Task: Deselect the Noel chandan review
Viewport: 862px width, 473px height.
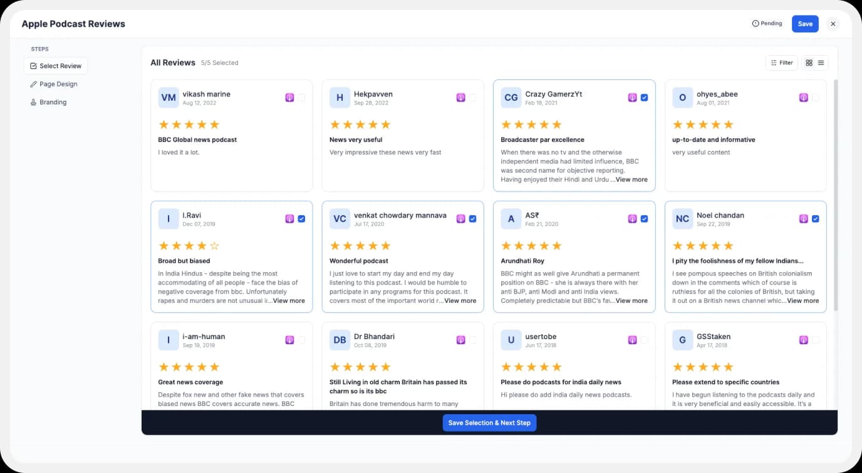Action: pyautogui.click(x=816, y=219)
